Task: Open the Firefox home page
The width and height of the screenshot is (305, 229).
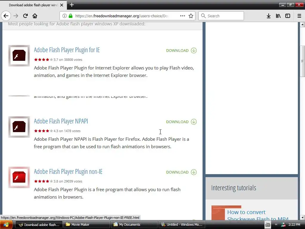Action: (x=35, y=16)
